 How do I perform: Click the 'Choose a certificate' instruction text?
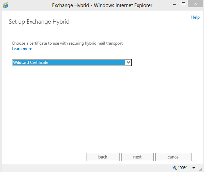tap(68, 43)
